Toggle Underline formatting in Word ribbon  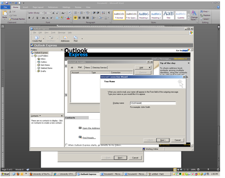pos(37,18)
